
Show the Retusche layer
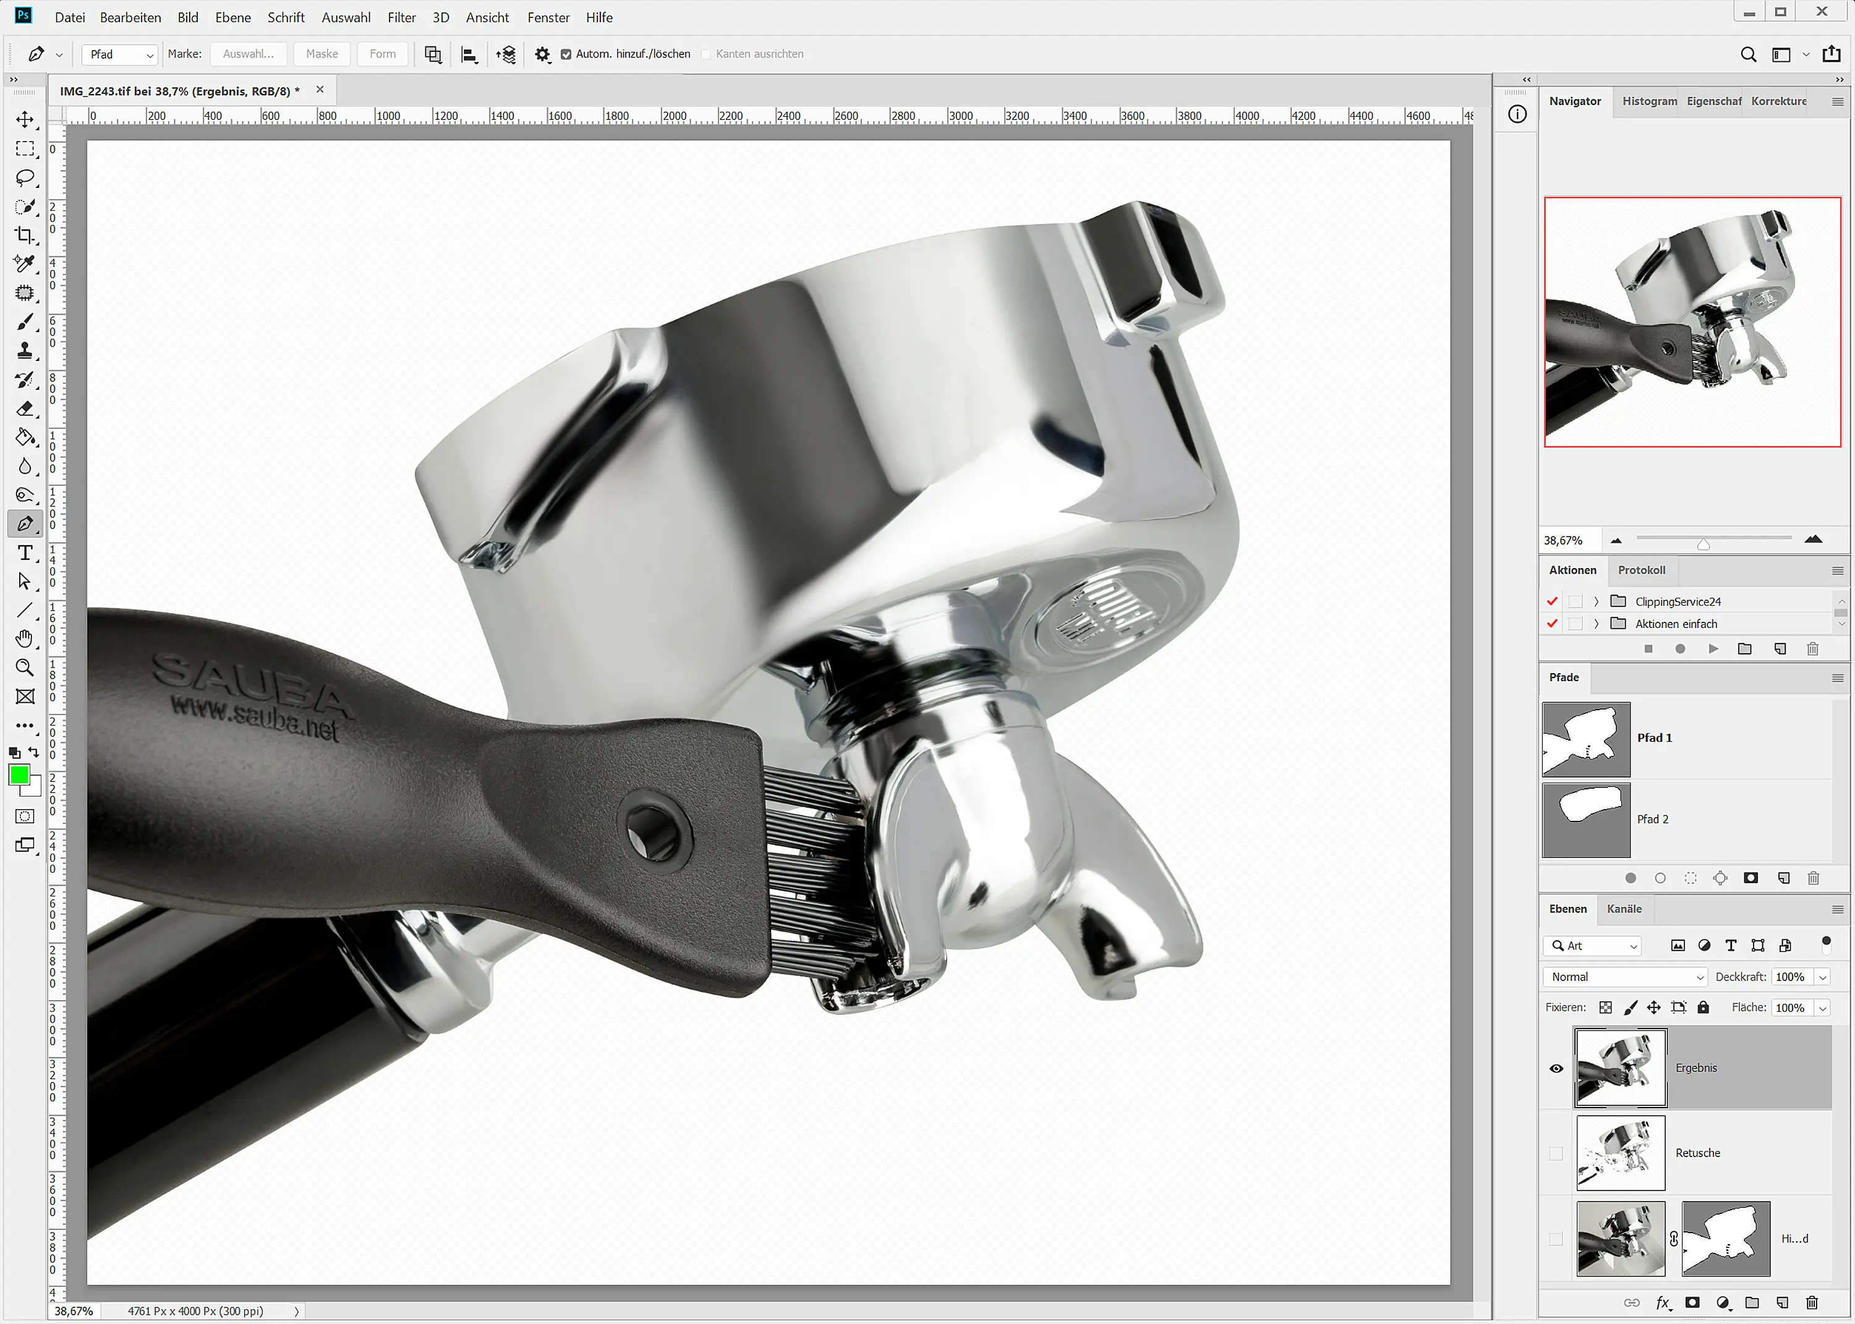[x=1556, y=1153]
